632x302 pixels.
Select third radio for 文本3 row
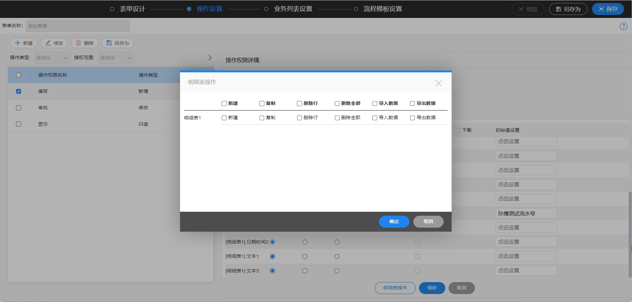click(x=337, y=271)
